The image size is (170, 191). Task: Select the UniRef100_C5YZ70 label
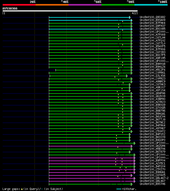(152, 169)
